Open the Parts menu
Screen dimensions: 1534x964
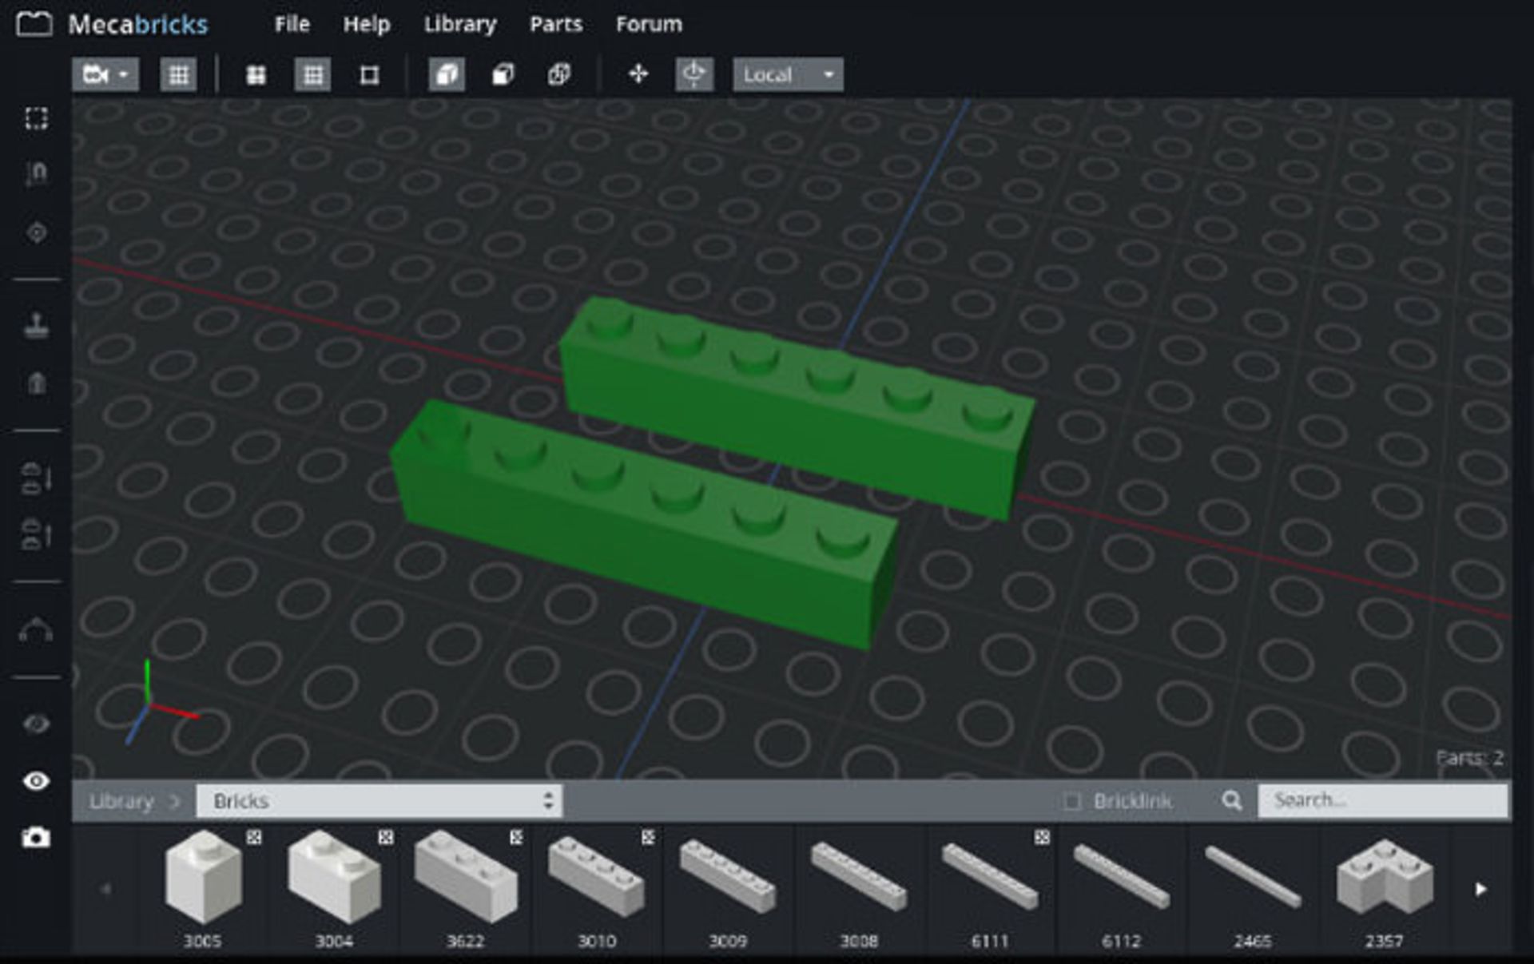557,25
